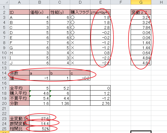
Task: Click the 購入フラグ header cell
Action: (x=80, y=12)
